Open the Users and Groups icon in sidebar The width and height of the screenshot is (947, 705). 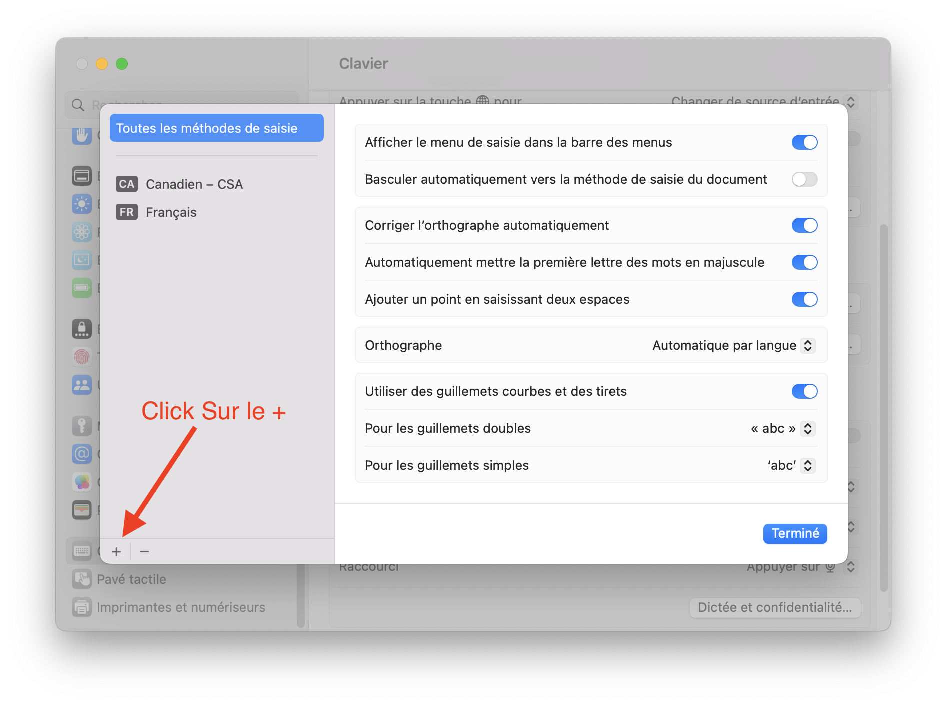tap(82, 385)
